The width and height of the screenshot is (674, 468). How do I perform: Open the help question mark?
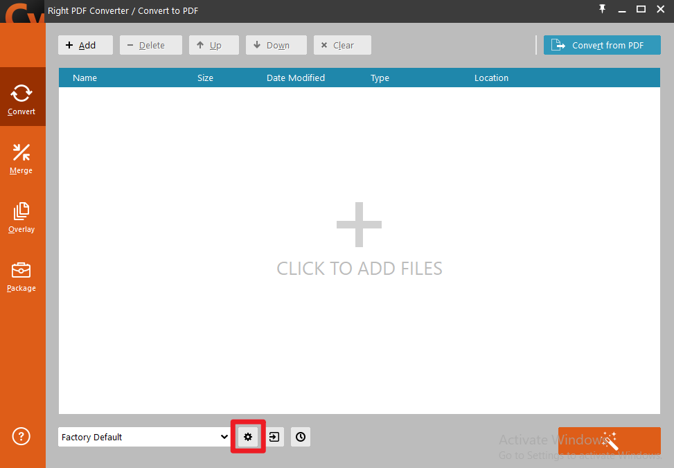pyautogui.click(x=21, y=436)
